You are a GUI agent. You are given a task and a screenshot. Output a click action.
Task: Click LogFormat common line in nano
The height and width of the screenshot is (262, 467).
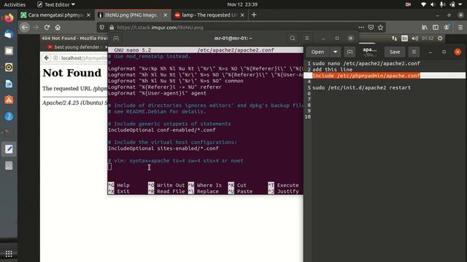pos(176,81)
